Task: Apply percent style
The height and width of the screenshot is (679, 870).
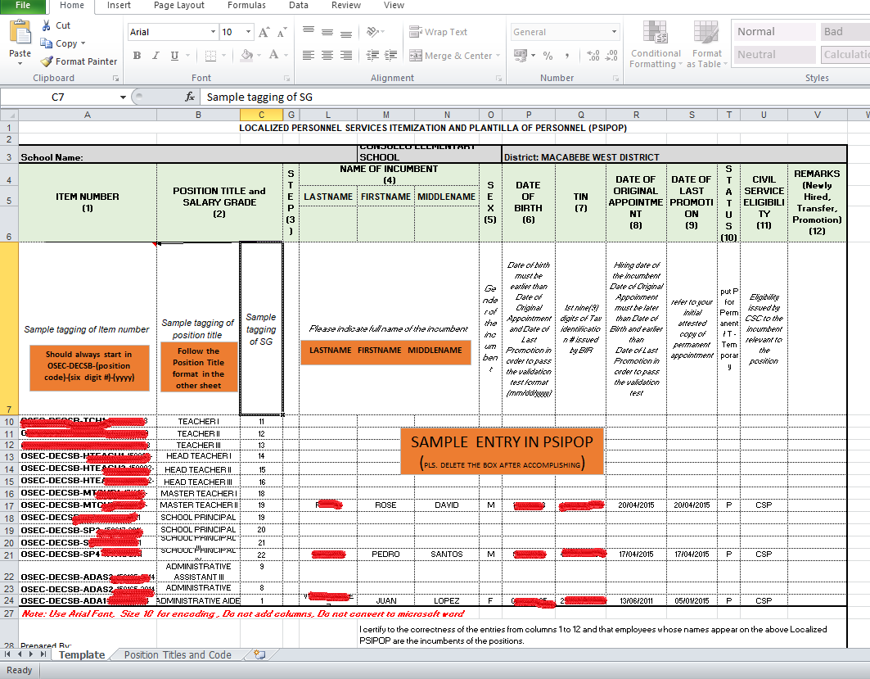Action: [x=548, y=56]
